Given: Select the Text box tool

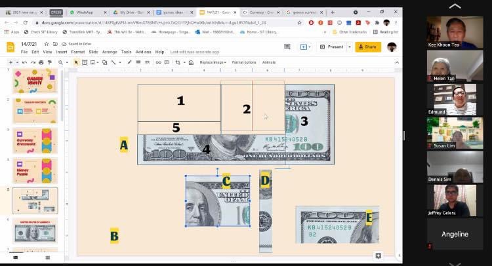Looking at the screenshot, I should coord(85,62).
